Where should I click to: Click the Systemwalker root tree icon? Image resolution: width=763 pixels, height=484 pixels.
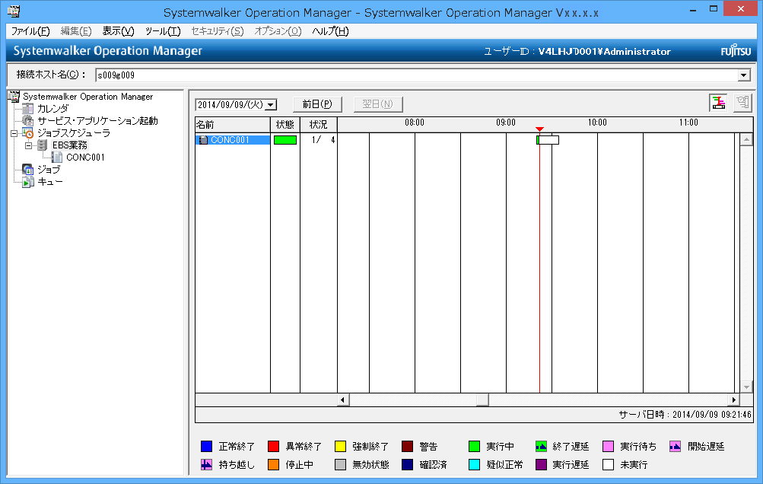[x=14, y=97]
